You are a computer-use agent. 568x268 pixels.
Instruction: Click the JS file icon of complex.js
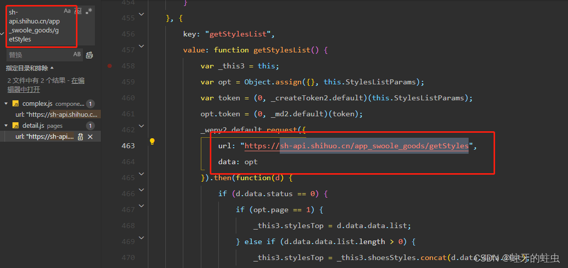coord(15,104)
